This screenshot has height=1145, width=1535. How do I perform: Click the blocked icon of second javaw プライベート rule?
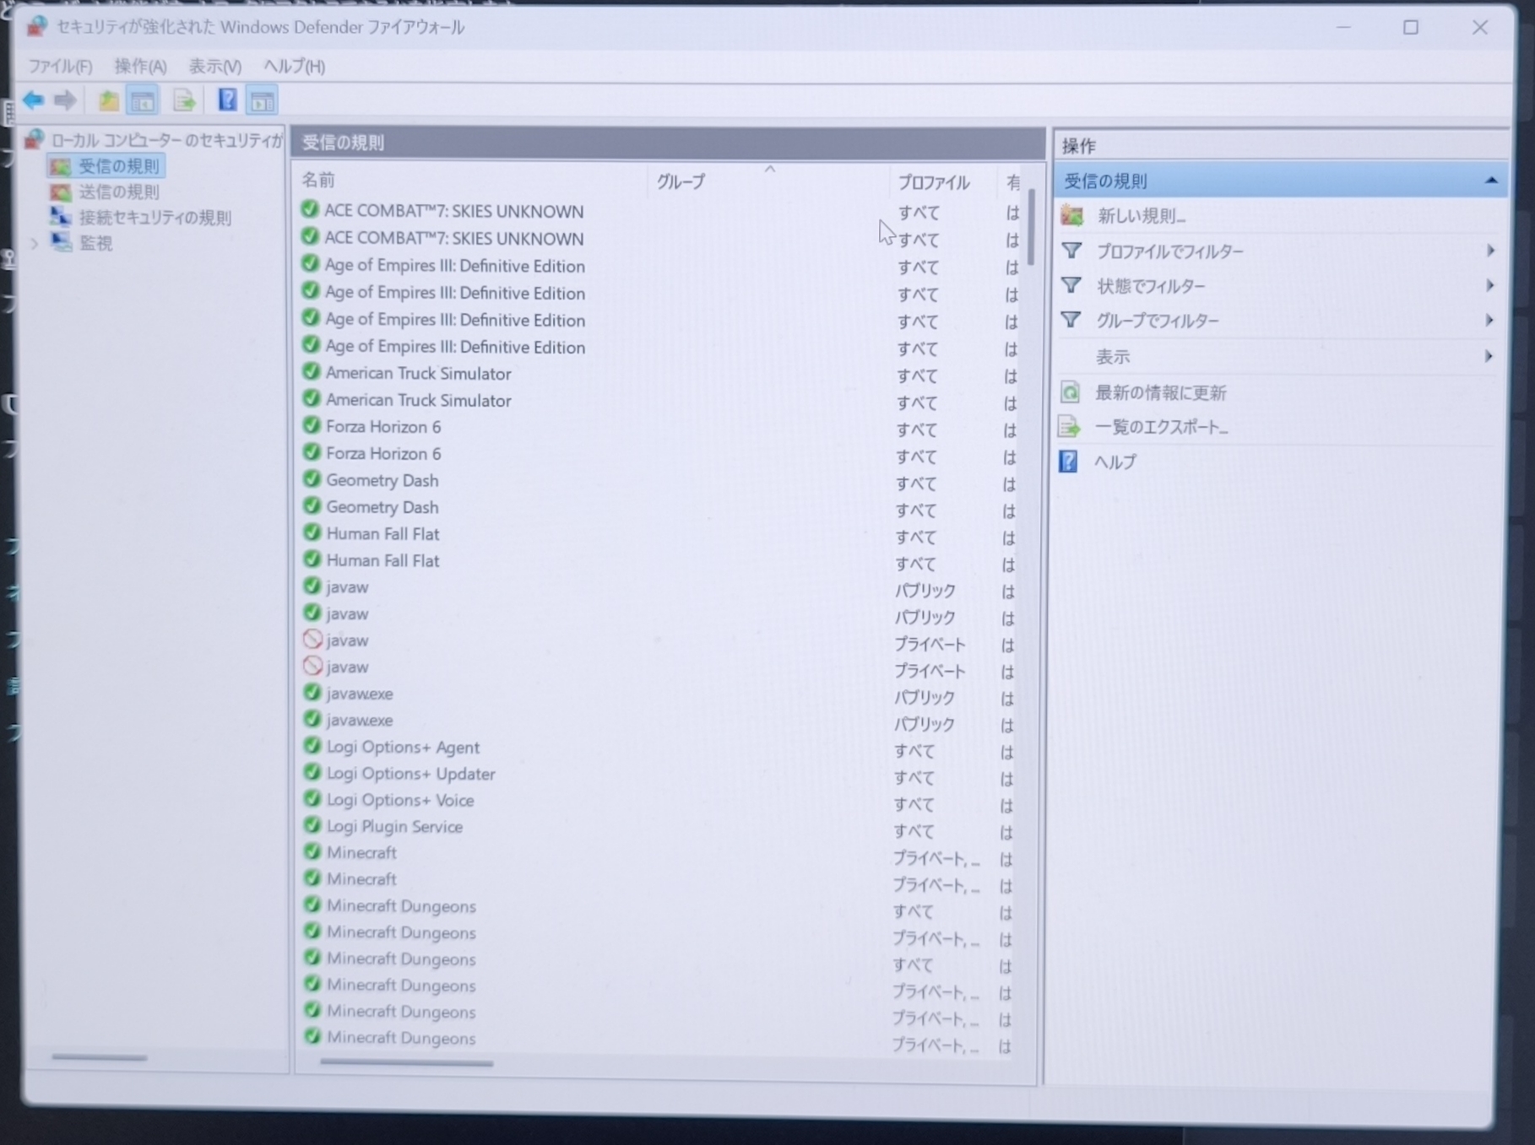pyautogui.click(x=312, y=666)
